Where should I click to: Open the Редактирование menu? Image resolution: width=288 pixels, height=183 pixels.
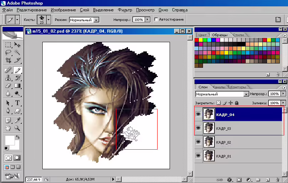coord(32,10)
